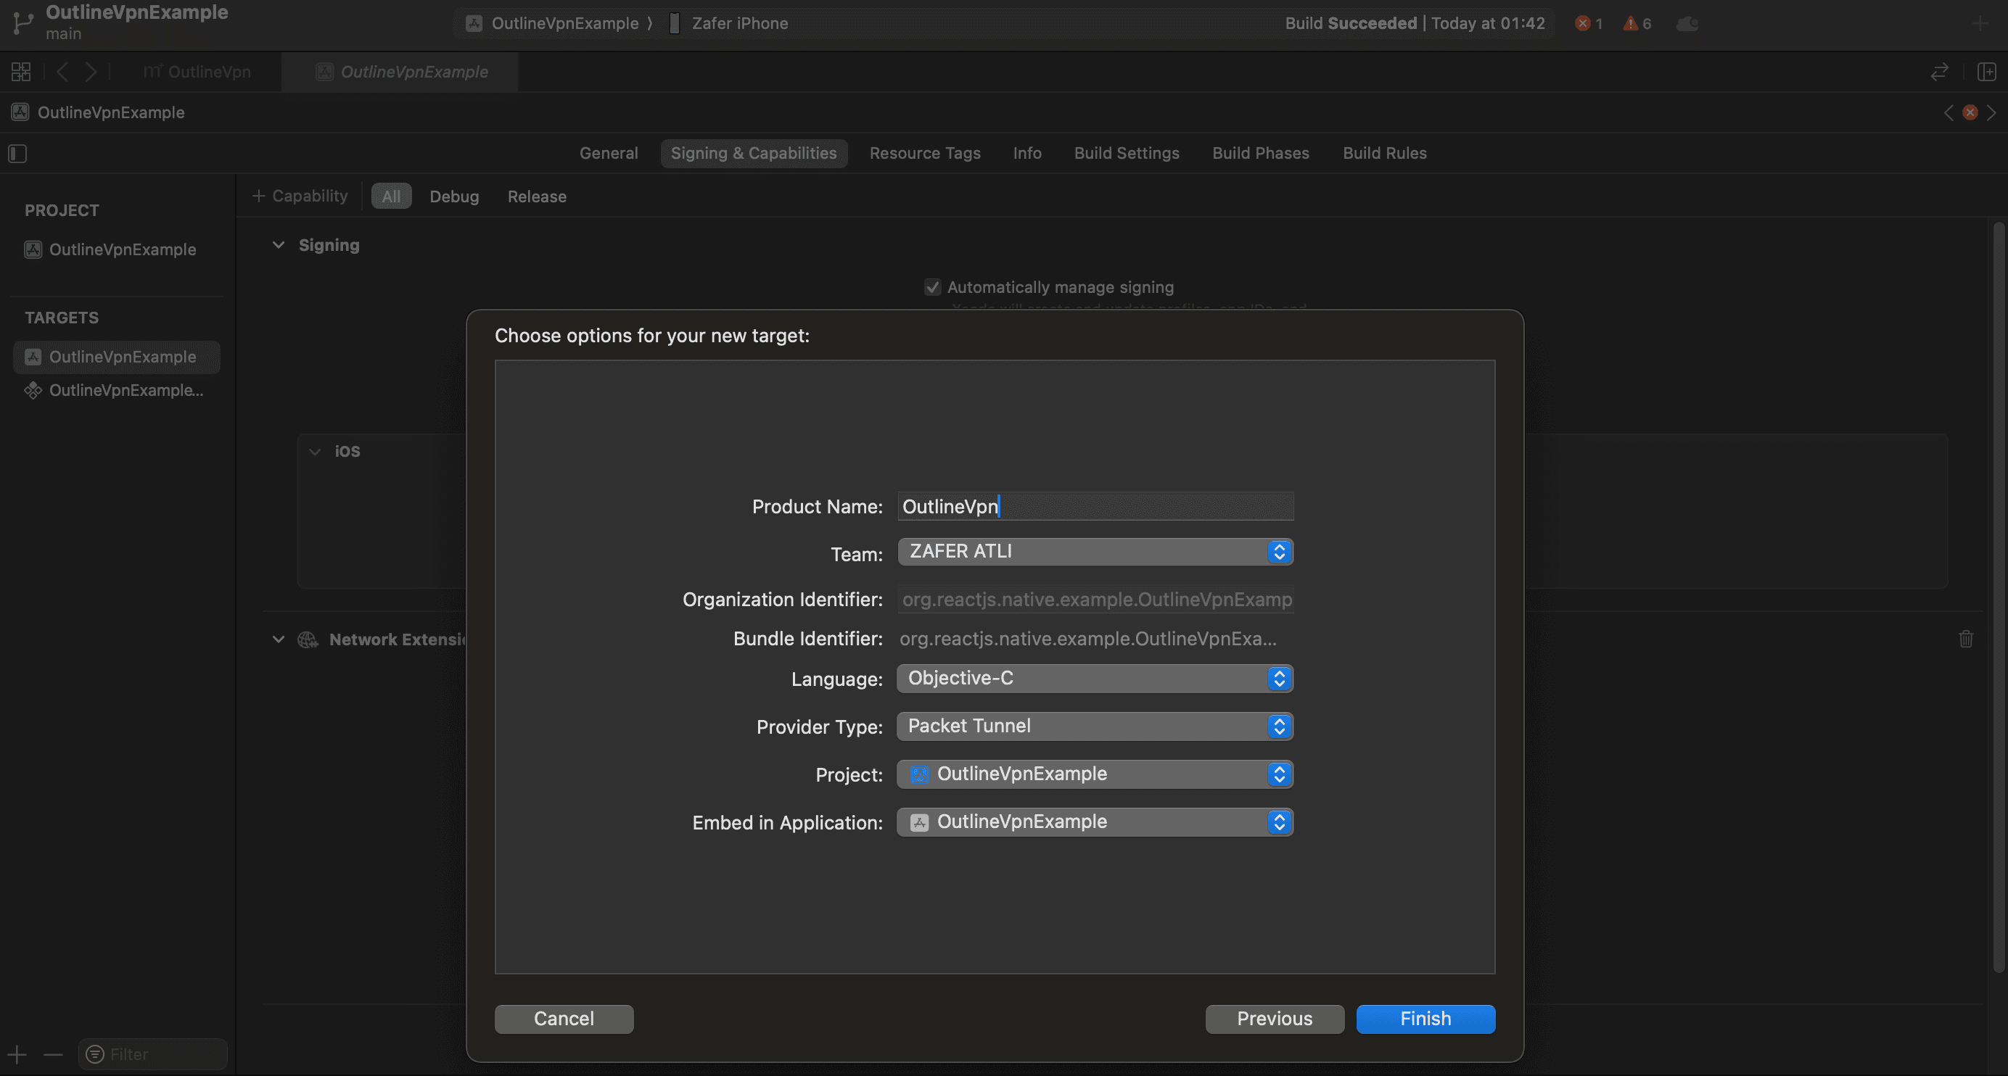The image size is (2008, 1076).
Task: Collapse the Signing section
Action: pyautogui.click(x=279, y=245)
